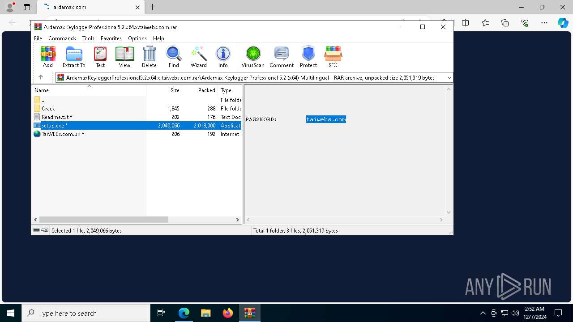Open Task View on the taskbar
This screenshot has width=573, height=322.
click(x=161, y=313)
